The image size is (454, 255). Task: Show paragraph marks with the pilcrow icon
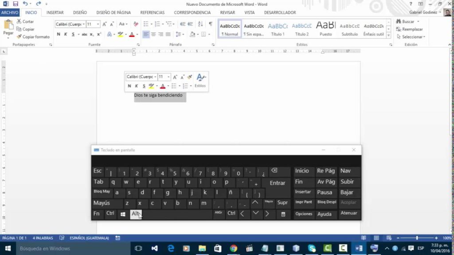point(211,24)
